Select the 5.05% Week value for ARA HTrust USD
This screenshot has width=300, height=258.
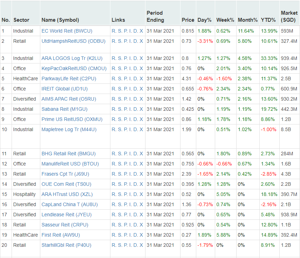[223, 194]
